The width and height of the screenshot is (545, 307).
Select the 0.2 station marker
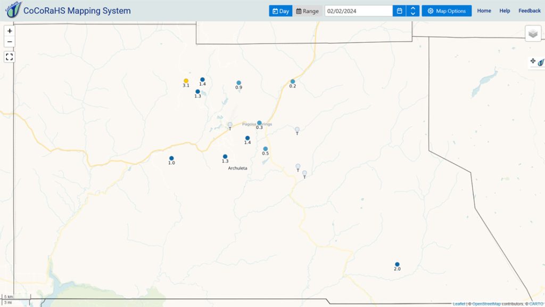pyautogui.click(x=293, y=82)
